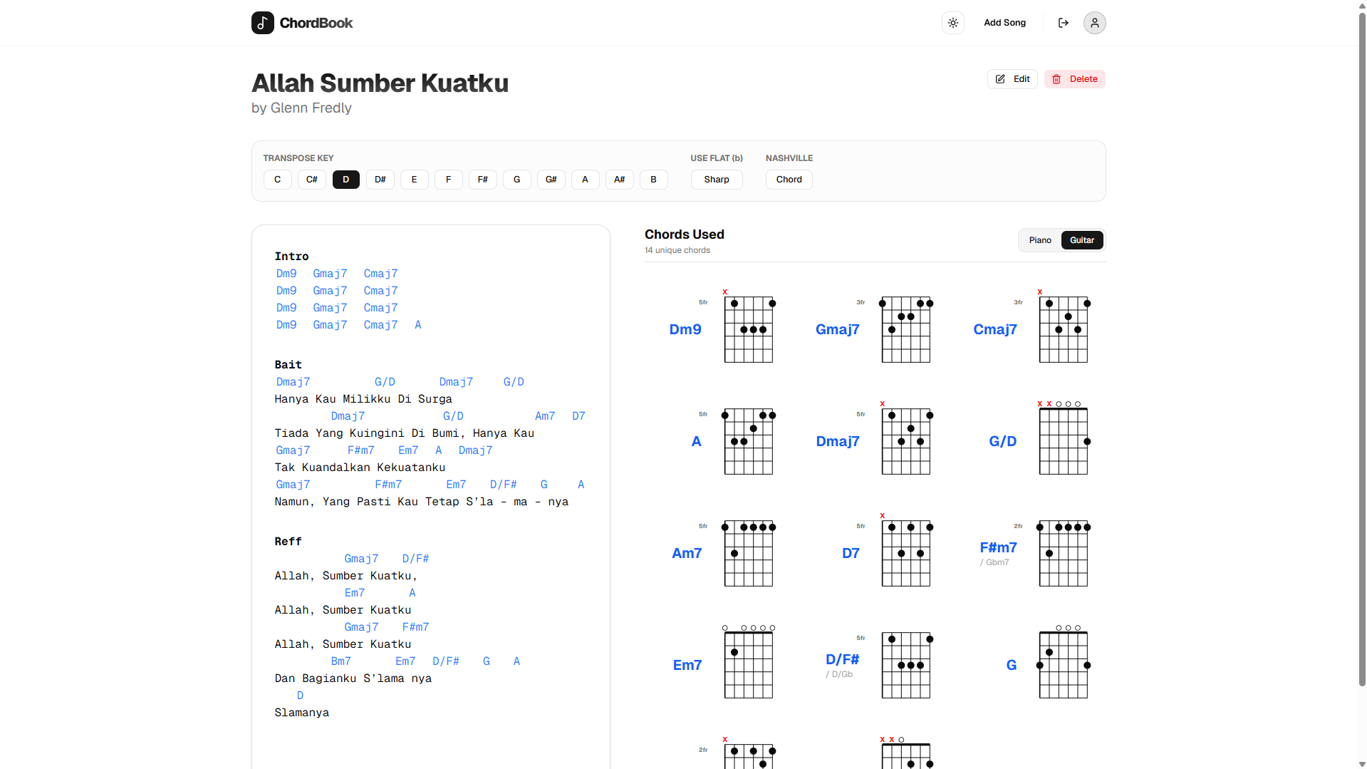Click the Em7 chord name label
Viewport: 1367px width, 769px height.
click(687, 665)
